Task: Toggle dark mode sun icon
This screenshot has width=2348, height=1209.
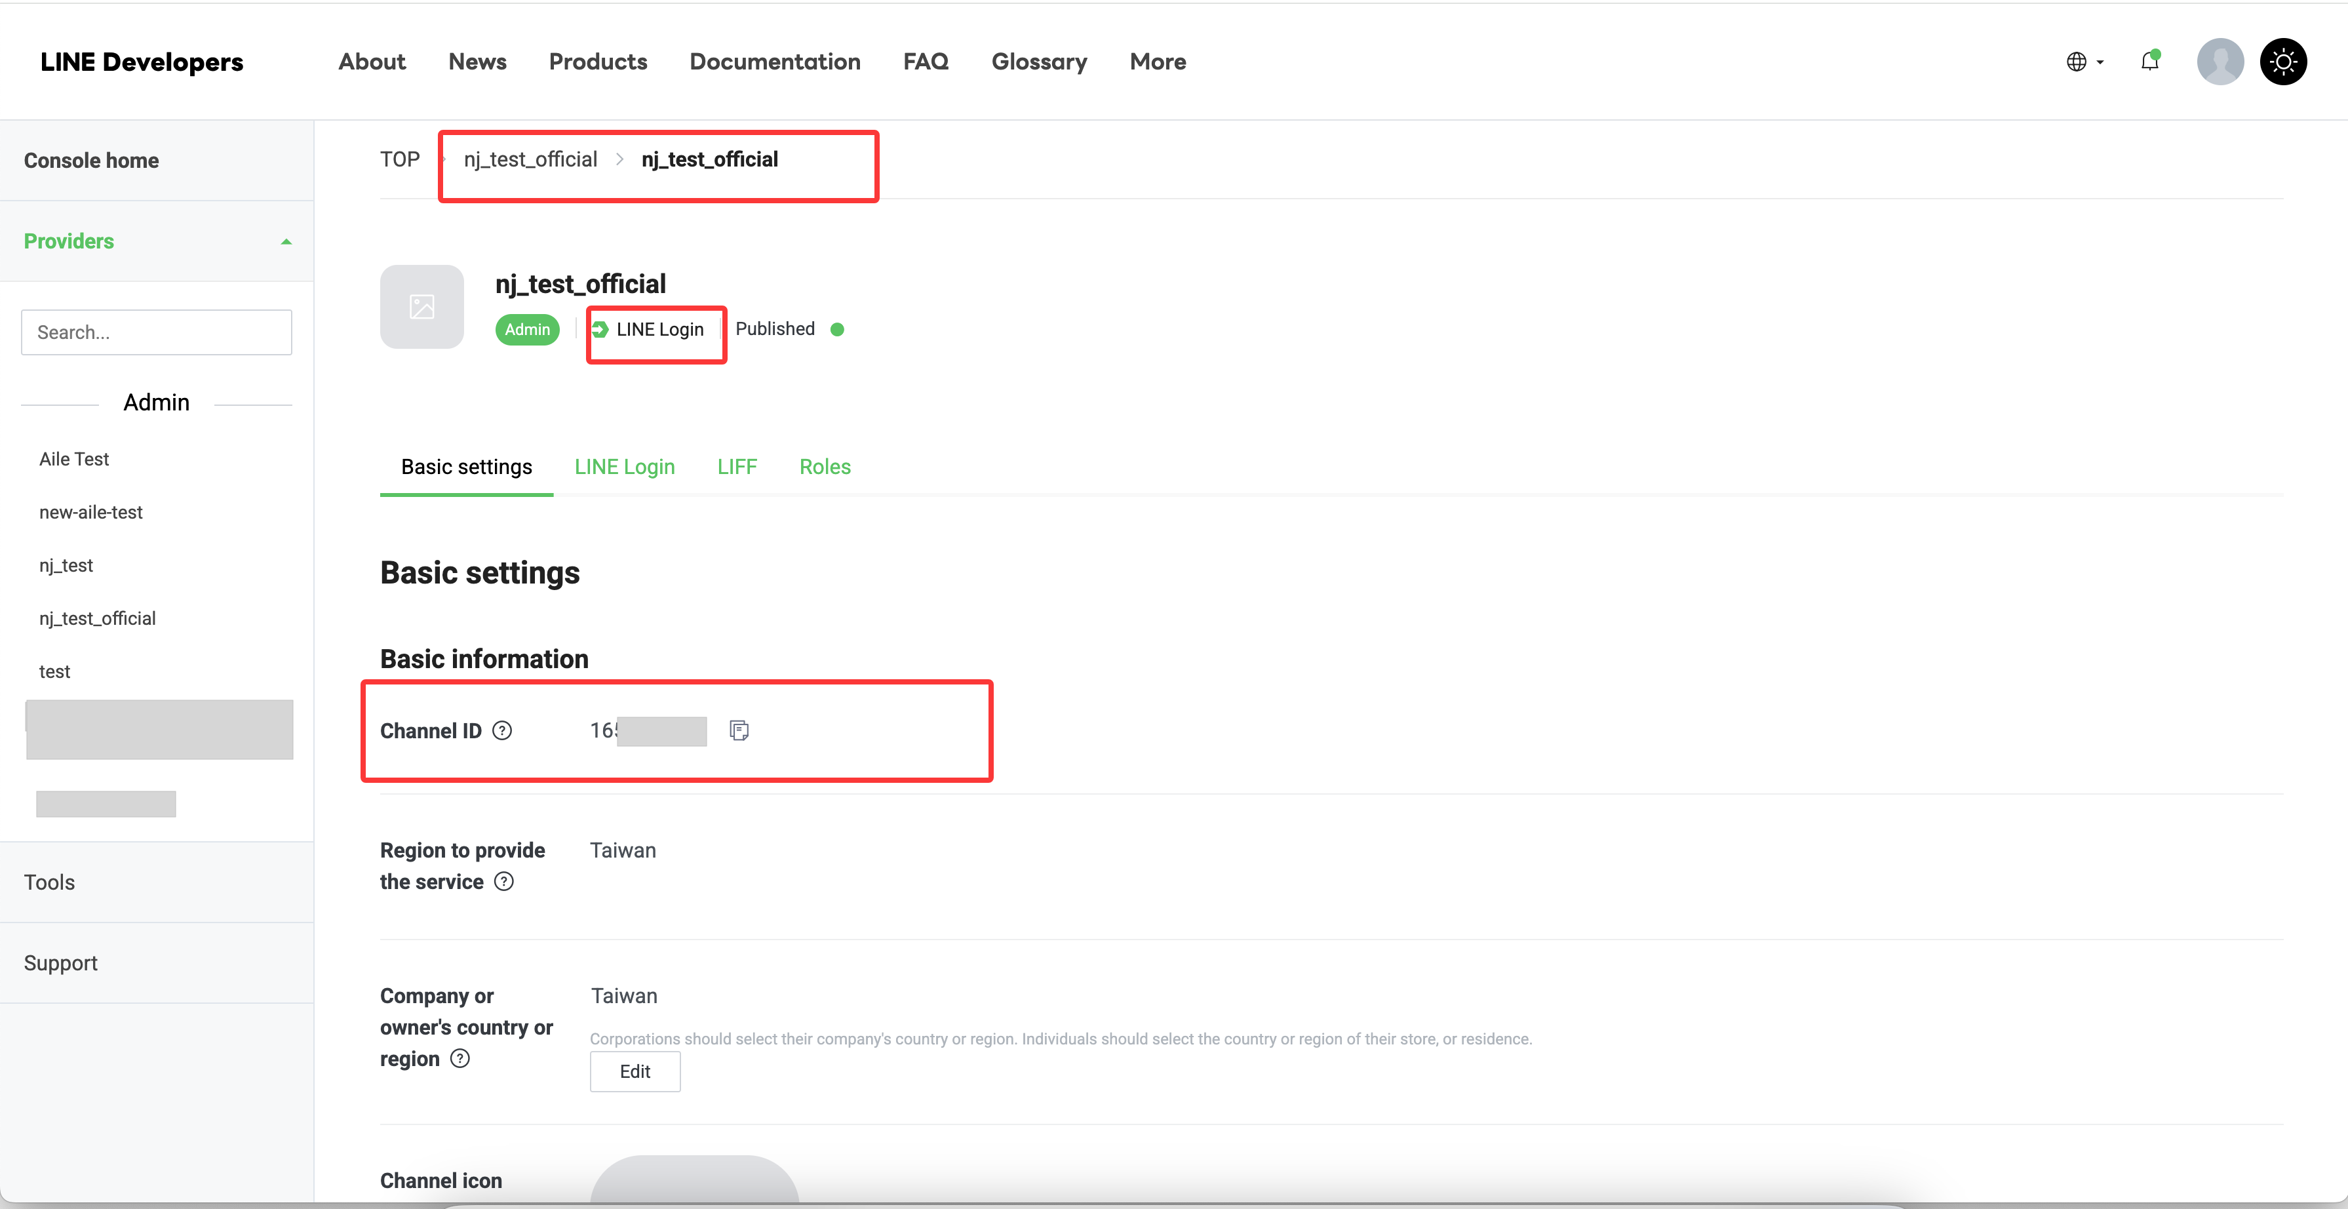Action: click(2283, 62)
